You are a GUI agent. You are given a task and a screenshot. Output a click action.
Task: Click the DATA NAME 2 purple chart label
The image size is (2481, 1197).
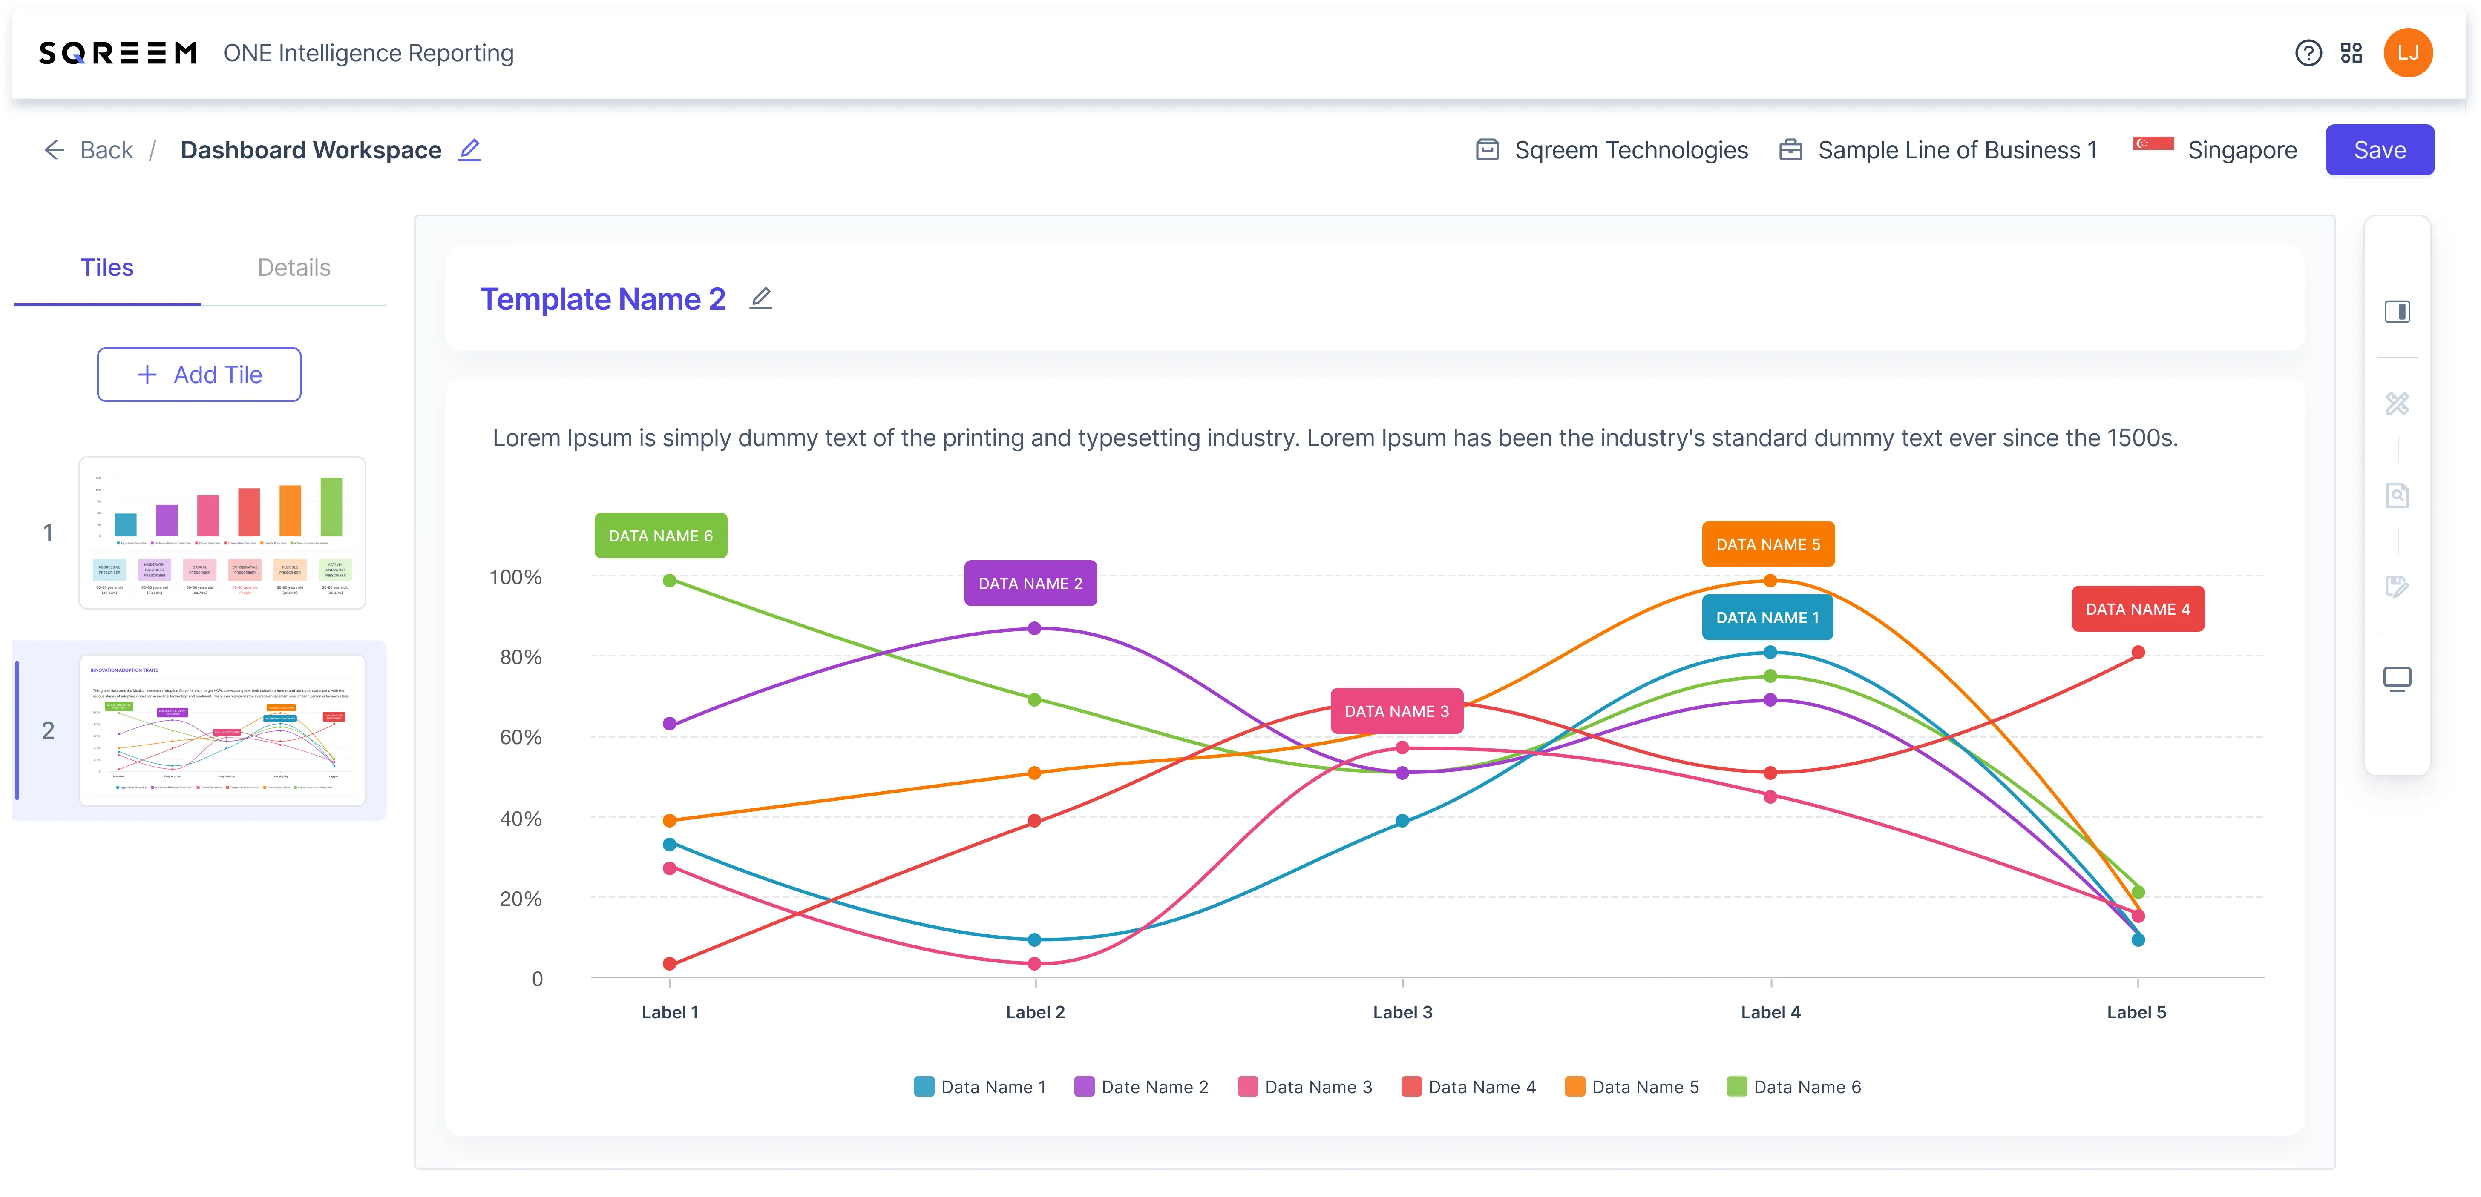(x=1030, y=583)
